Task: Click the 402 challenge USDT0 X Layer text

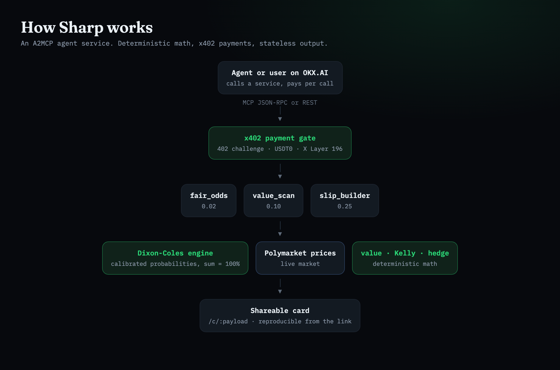Action: point(280,149)
